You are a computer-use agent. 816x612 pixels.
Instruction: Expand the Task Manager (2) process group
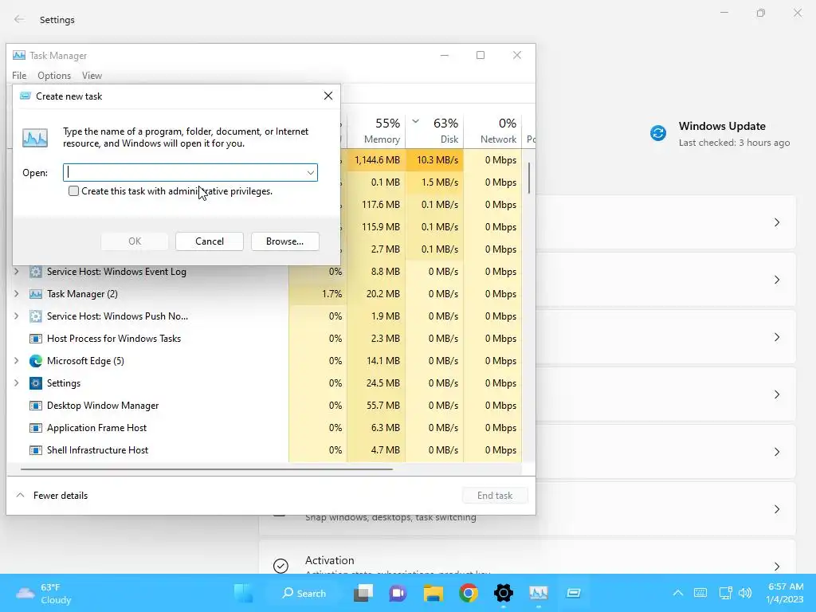click(16, 293)
